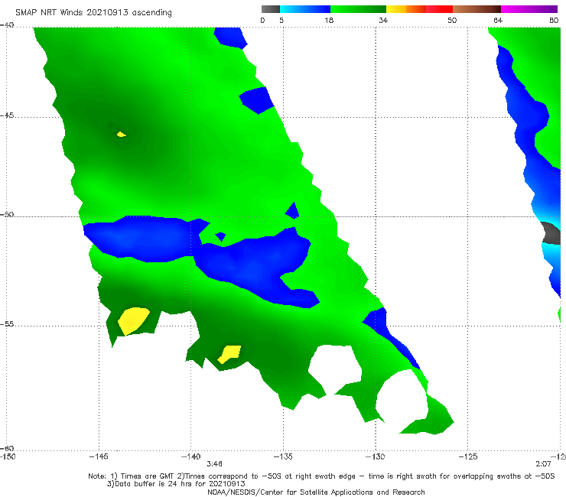This screenshot has width=566, height=497.
Task: Click the swath time label "2:07"
Action: [x=543, y=464]
